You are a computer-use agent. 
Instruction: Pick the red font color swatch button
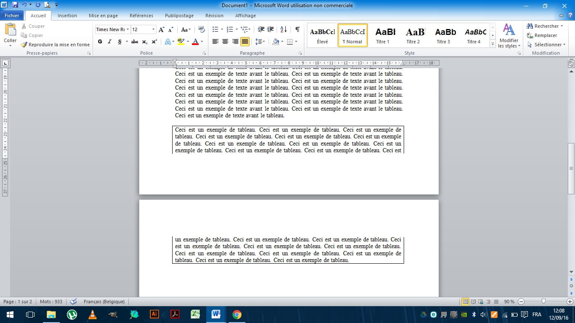coord(195,42)
